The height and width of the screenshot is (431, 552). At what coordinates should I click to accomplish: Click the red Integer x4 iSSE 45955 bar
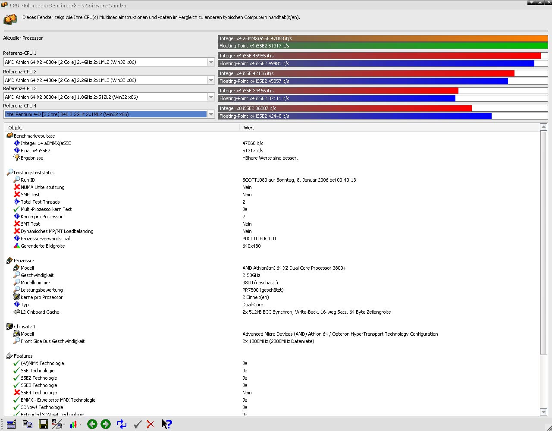point(379,56)
